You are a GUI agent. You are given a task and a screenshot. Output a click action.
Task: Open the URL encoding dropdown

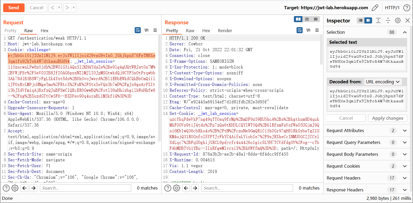click(x=383, y=82)
